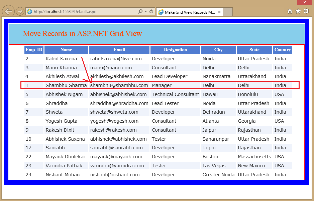Click shambhu@shambhu.com email cell
314x201 pixels.
click(119, 85)
